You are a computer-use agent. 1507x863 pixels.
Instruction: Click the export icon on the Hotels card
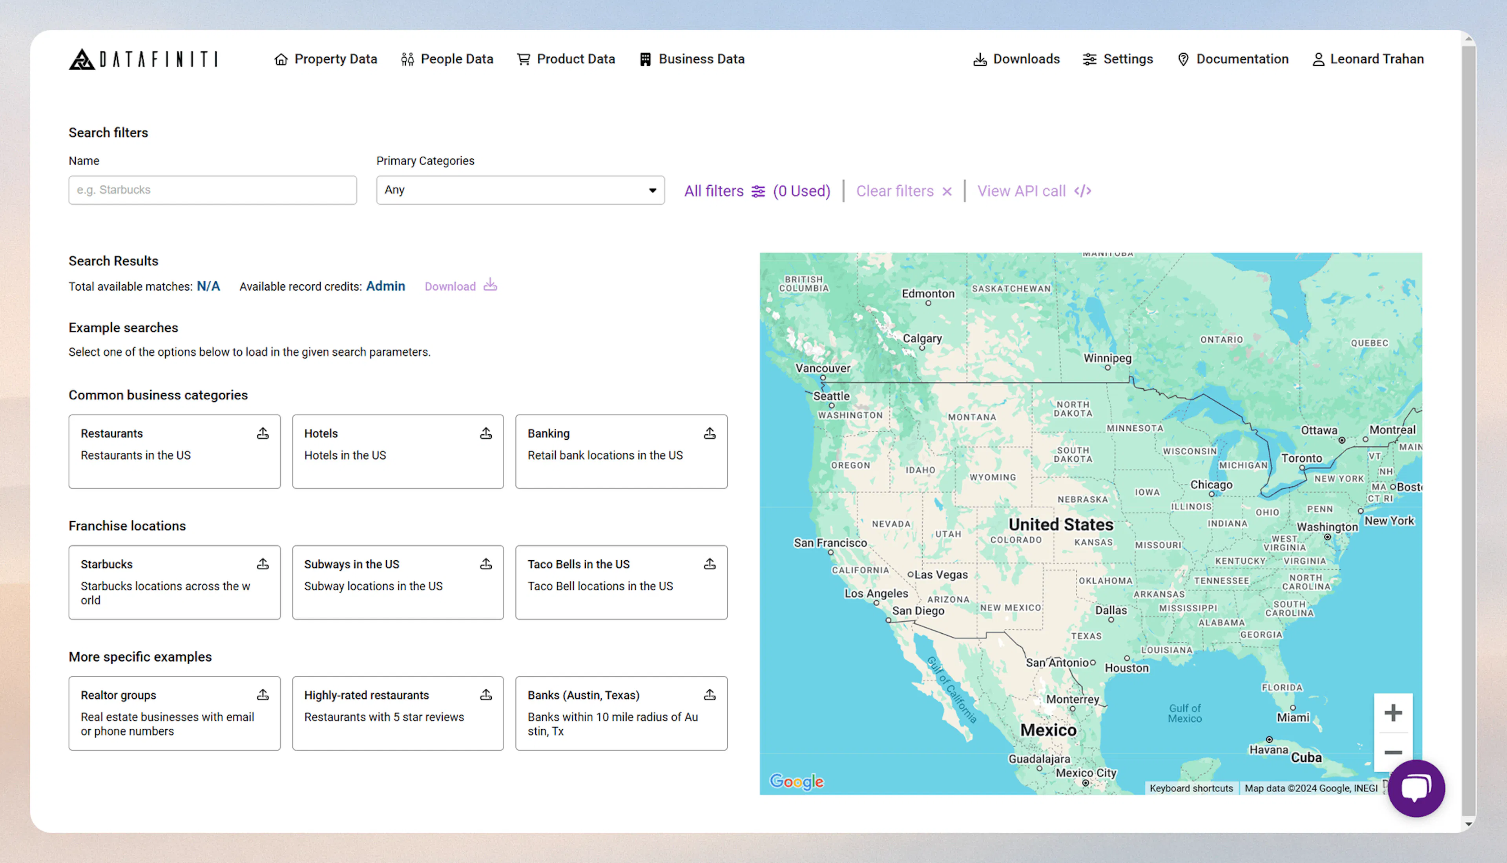(x=486, y=433)
